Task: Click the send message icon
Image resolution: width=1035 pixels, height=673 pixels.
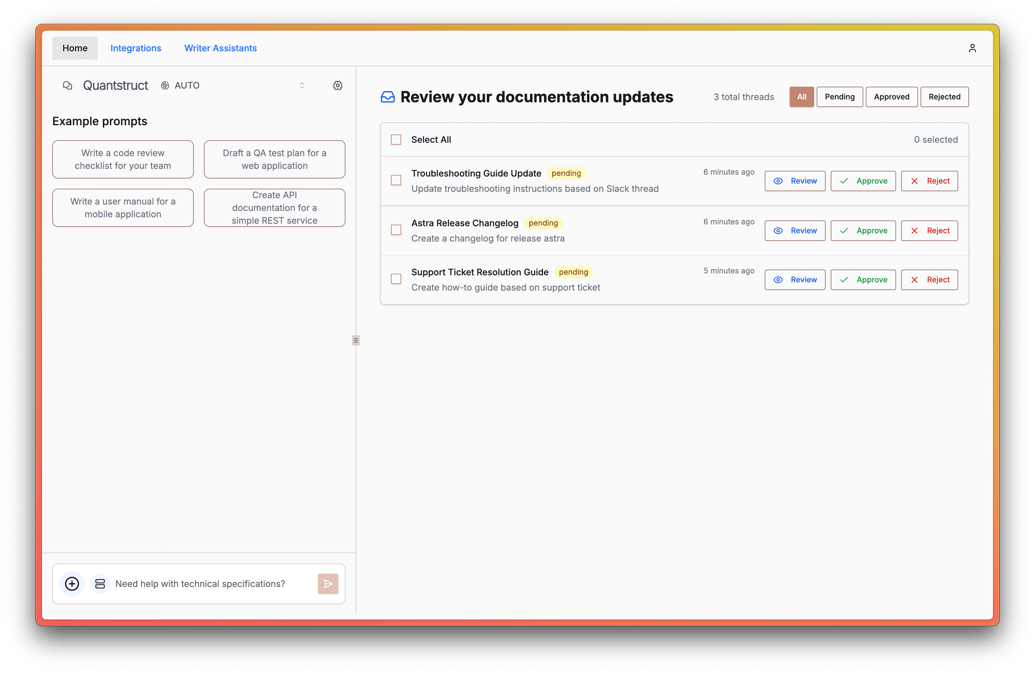Action: (x=328, y=583)
